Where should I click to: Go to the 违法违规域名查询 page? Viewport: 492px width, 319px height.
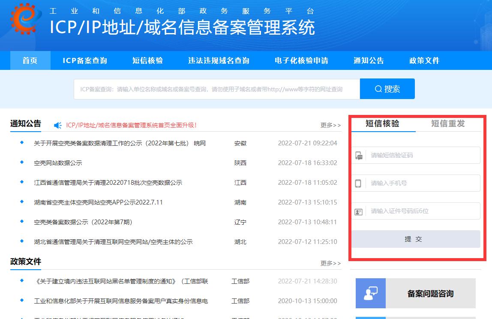(x=218, y=61)
